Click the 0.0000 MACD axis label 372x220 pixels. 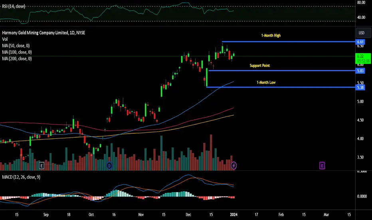pos(362,196)
